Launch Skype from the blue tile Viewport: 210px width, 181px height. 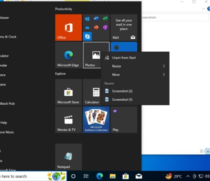87,36
